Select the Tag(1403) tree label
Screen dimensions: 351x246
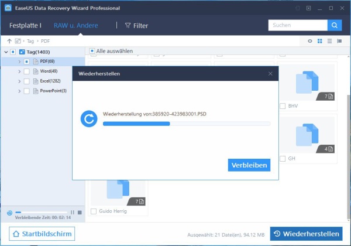point(38,52)
